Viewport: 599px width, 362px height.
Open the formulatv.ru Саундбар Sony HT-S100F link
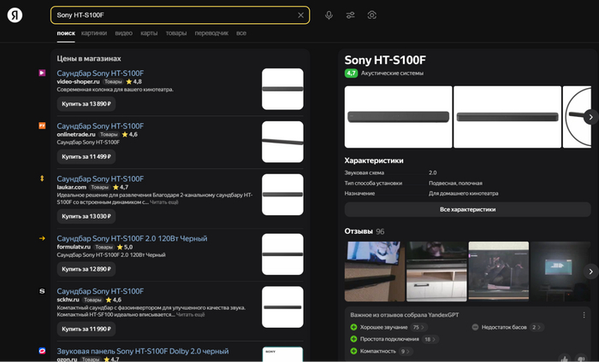point(132,238)
